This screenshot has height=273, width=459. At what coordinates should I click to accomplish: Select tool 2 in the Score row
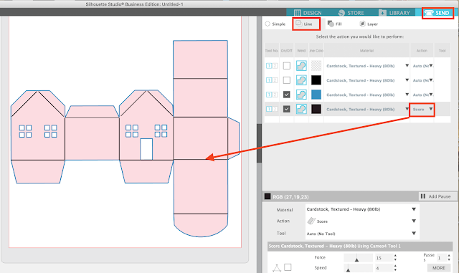pos(275,109)
